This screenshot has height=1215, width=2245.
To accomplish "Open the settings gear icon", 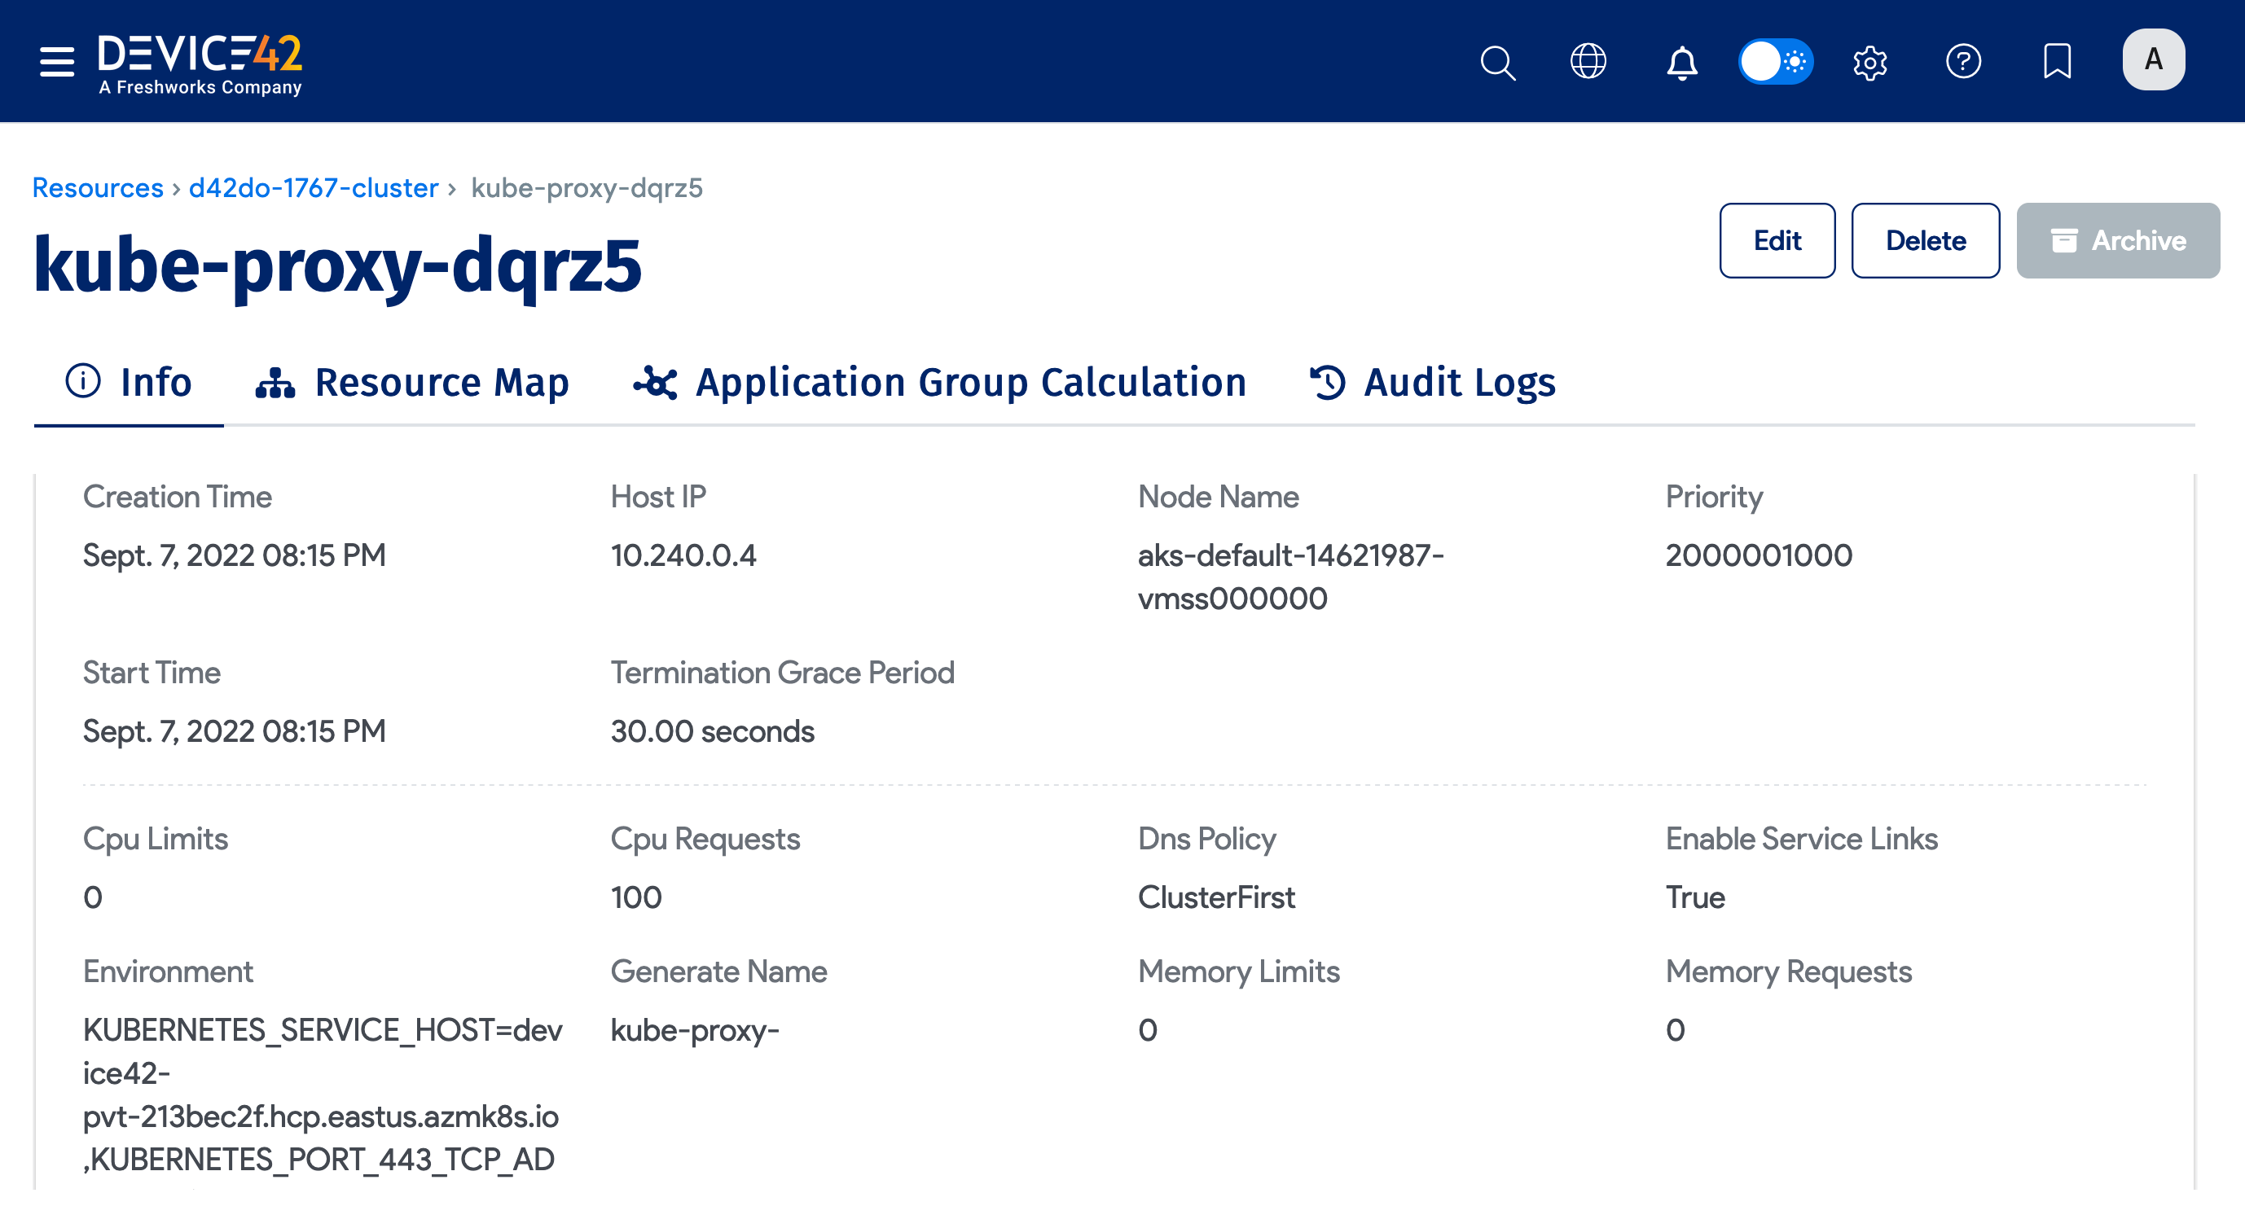I will (1869, 62).
